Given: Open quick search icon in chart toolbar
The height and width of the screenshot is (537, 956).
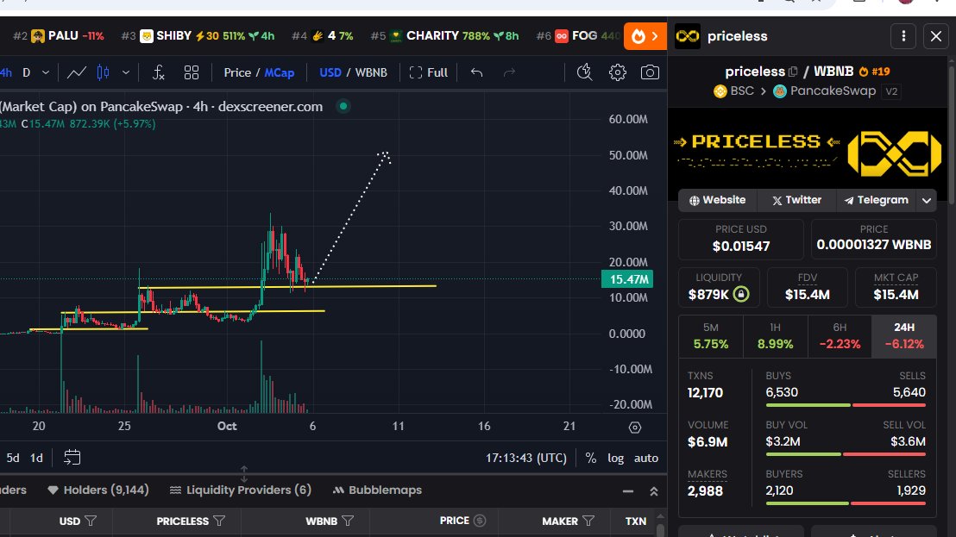Looking at the screenshot, I should click(x=585, y=72).
